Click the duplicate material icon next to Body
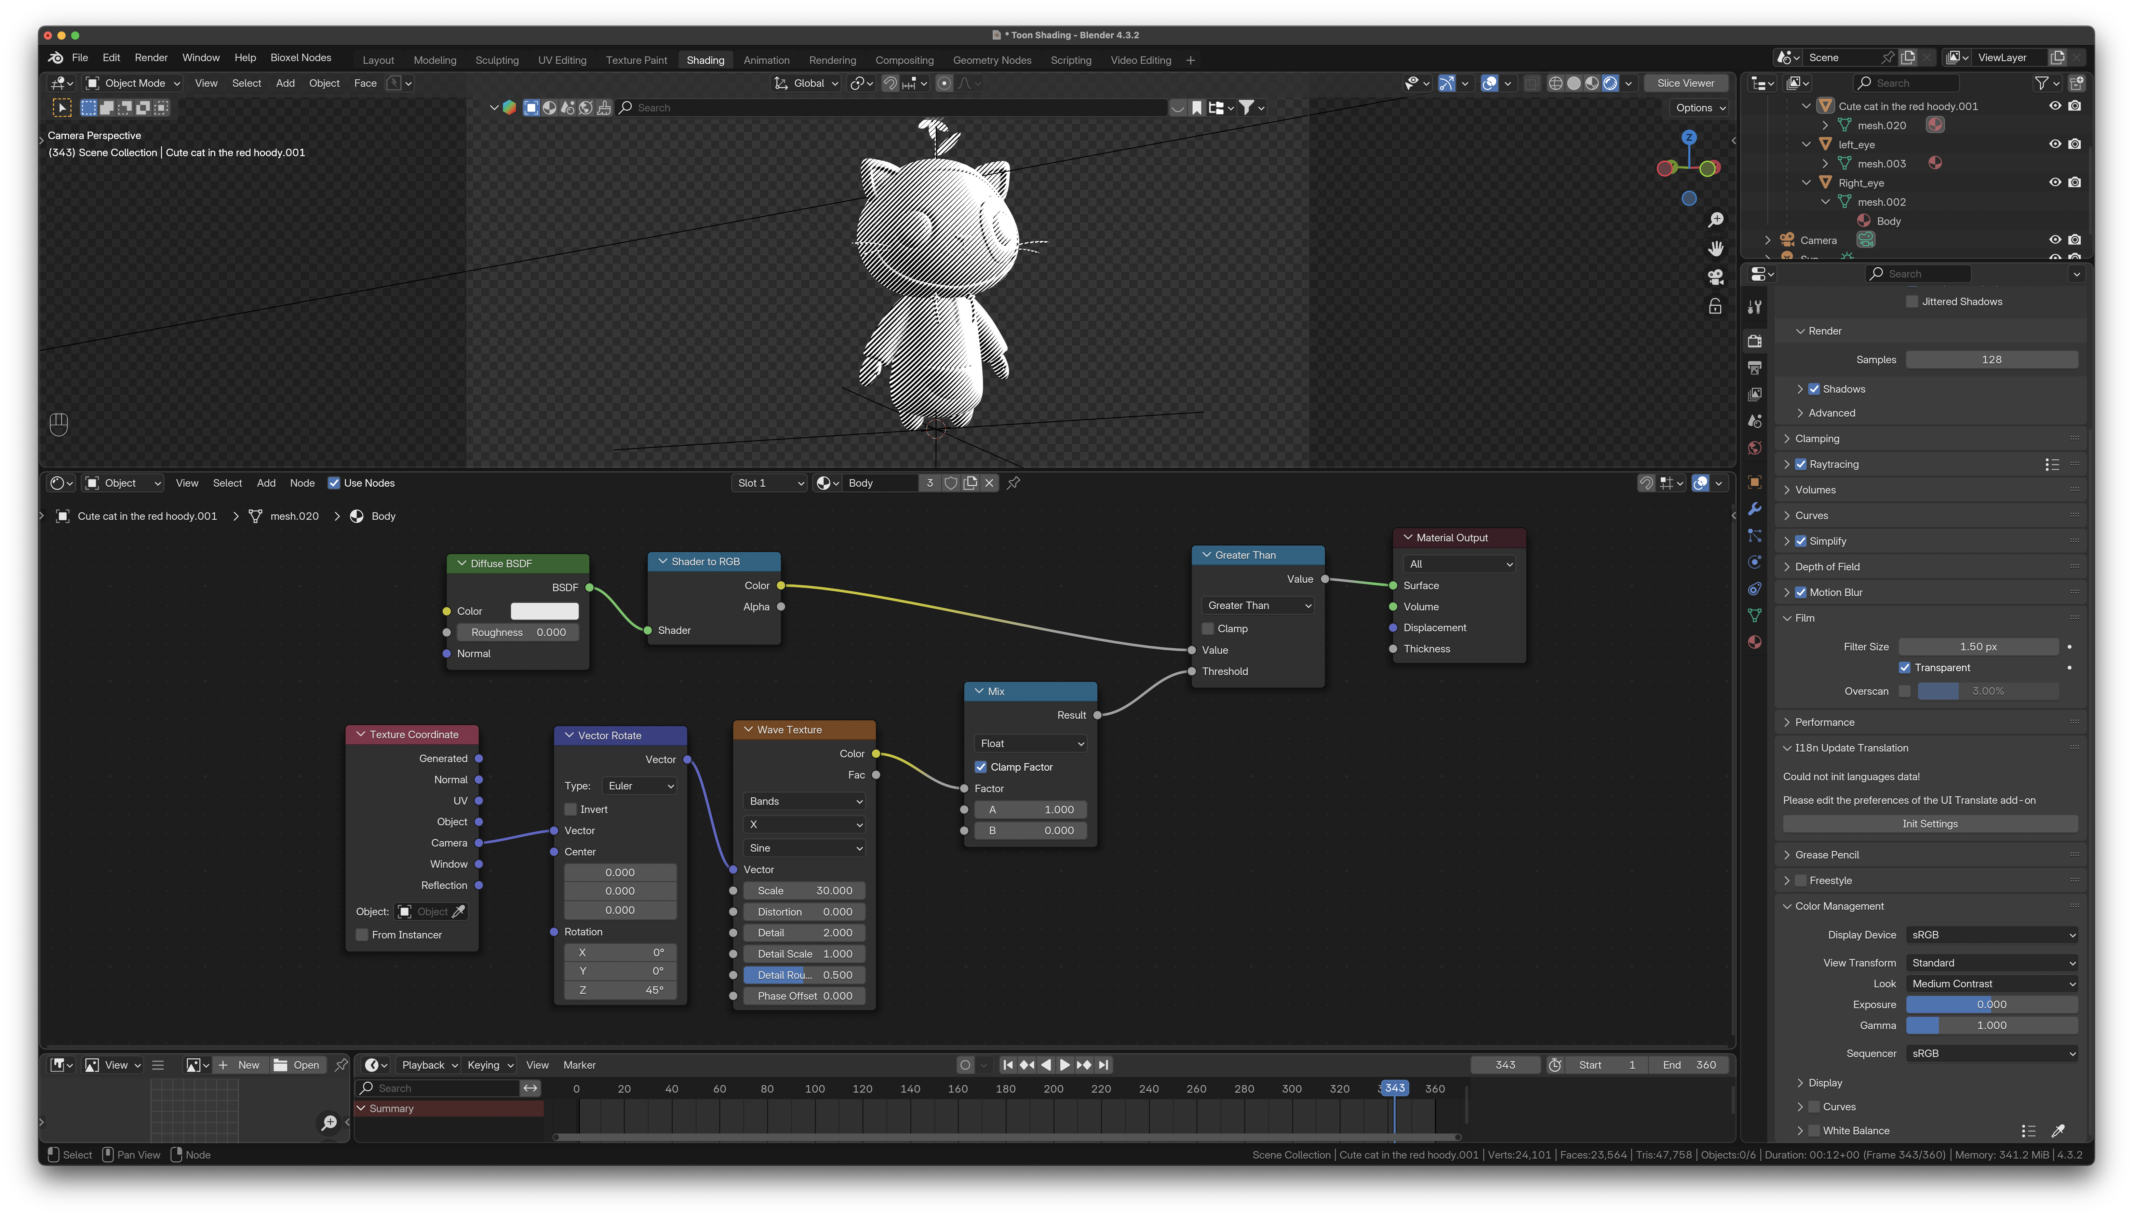 [970, 483]
